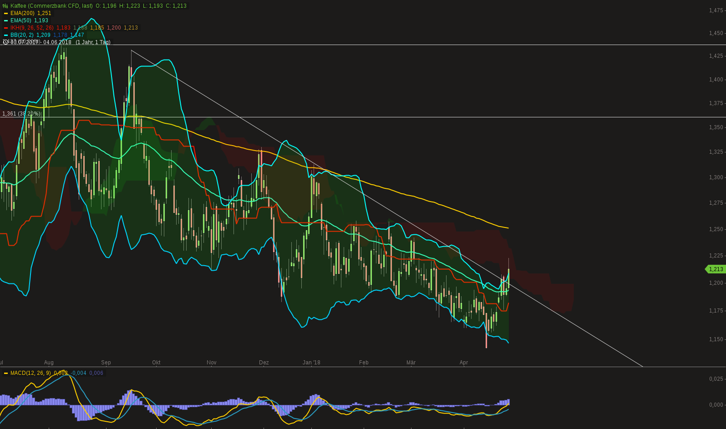Click the 1,300 price axis label
Image resolution: width=726 pixels, height=429 pixels.
point(716,177)
